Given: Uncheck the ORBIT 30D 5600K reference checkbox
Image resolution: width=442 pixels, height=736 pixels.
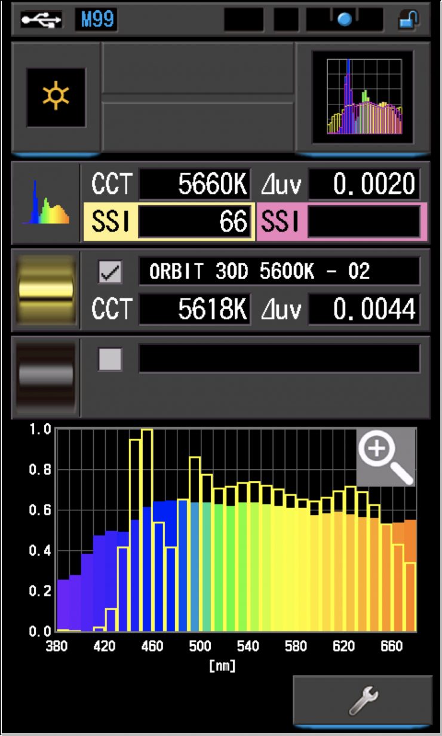Looking at the screenshot, I should pos(110,272).
